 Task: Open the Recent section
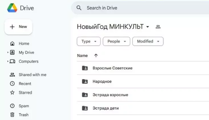click(x=25, y=84)
